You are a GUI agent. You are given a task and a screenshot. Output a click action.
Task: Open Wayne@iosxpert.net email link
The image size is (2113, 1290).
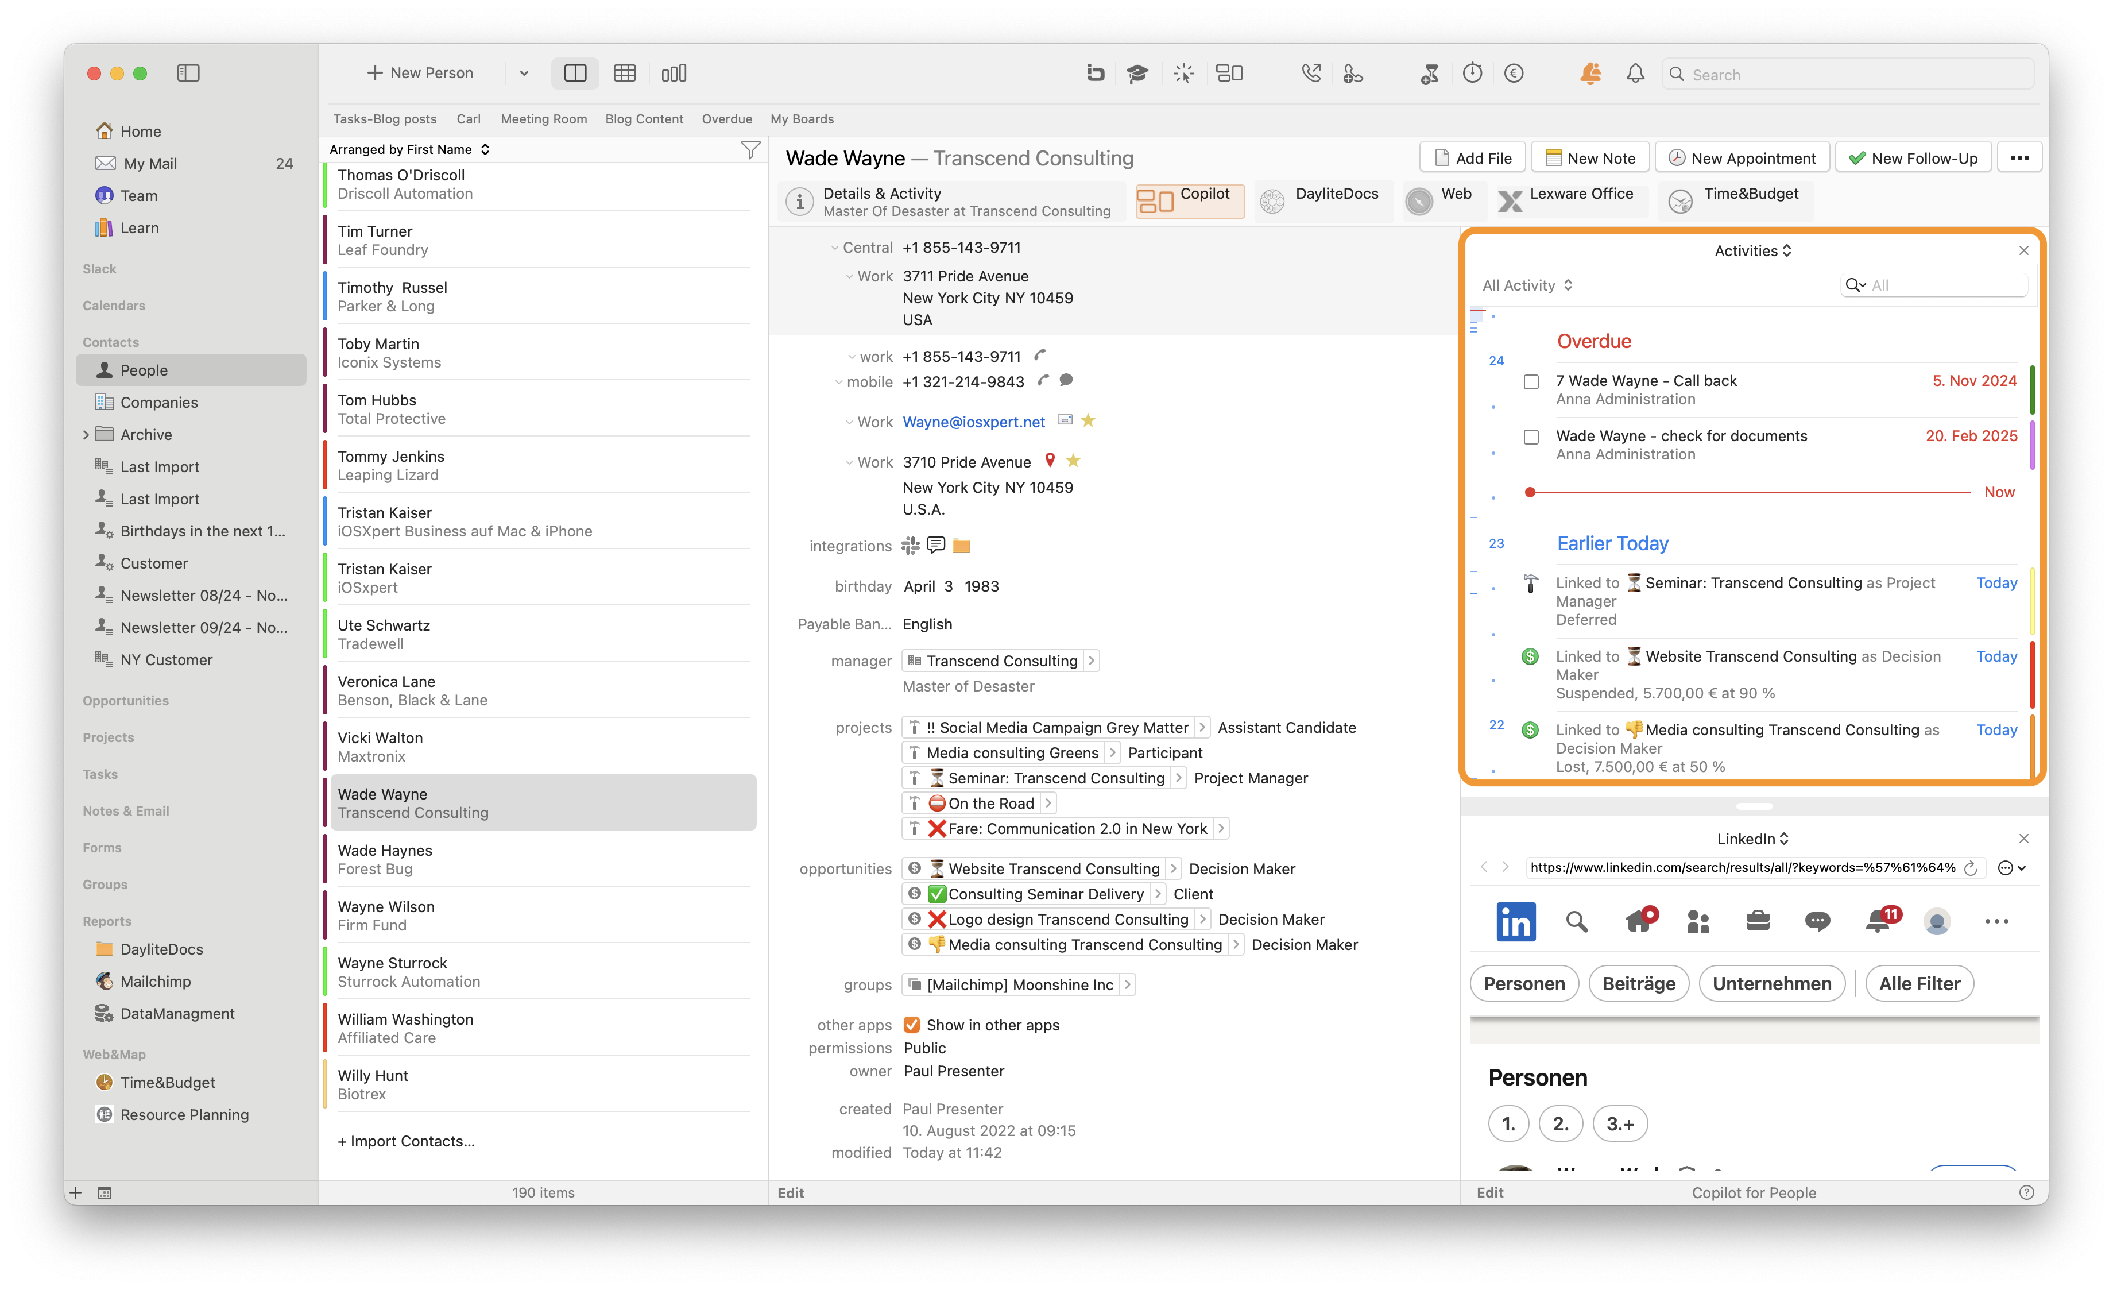(x=973, y=422)
